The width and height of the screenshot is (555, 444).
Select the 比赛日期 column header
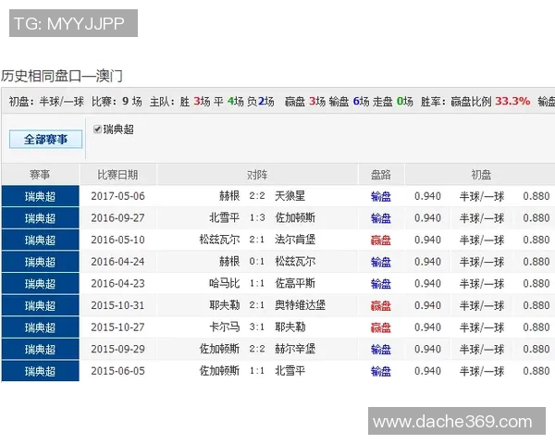pos(117,175)
